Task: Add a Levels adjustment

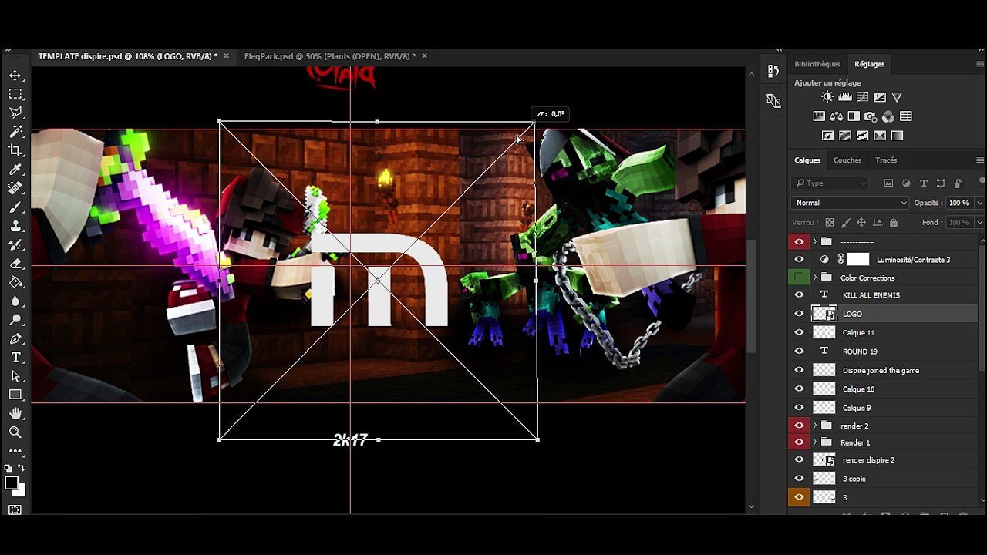Action: pos(845,97)
